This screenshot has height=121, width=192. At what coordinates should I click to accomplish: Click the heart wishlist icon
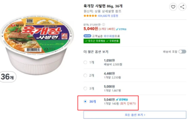click(x=173, y=7)
